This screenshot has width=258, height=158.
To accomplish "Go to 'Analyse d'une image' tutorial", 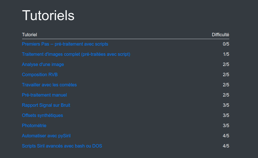I will pos(43,65).
